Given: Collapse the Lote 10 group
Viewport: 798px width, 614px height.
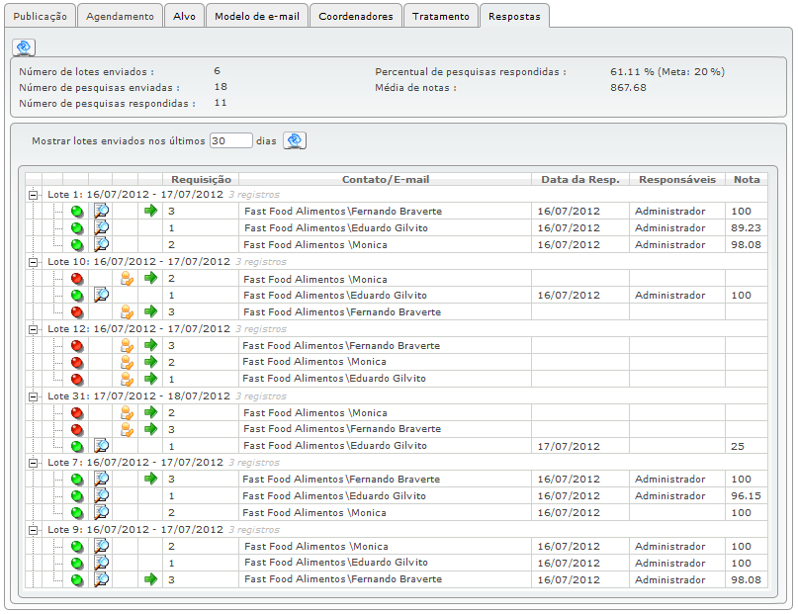Looking at the screenshot, I should (34, 262).
